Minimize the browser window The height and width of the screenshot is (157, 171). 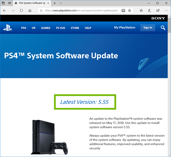pos(148,3)
